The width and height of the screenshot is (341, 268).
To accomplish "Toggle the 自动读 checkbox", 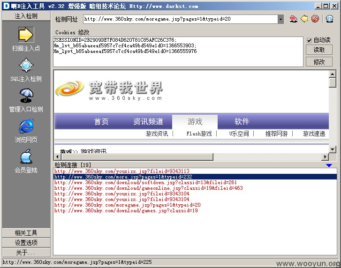I will coord(309,40).
